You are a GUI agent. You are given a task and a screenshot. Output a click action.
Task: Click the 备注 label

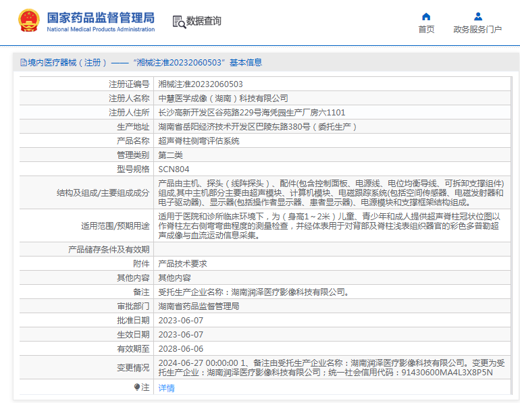tap(141, 292)
